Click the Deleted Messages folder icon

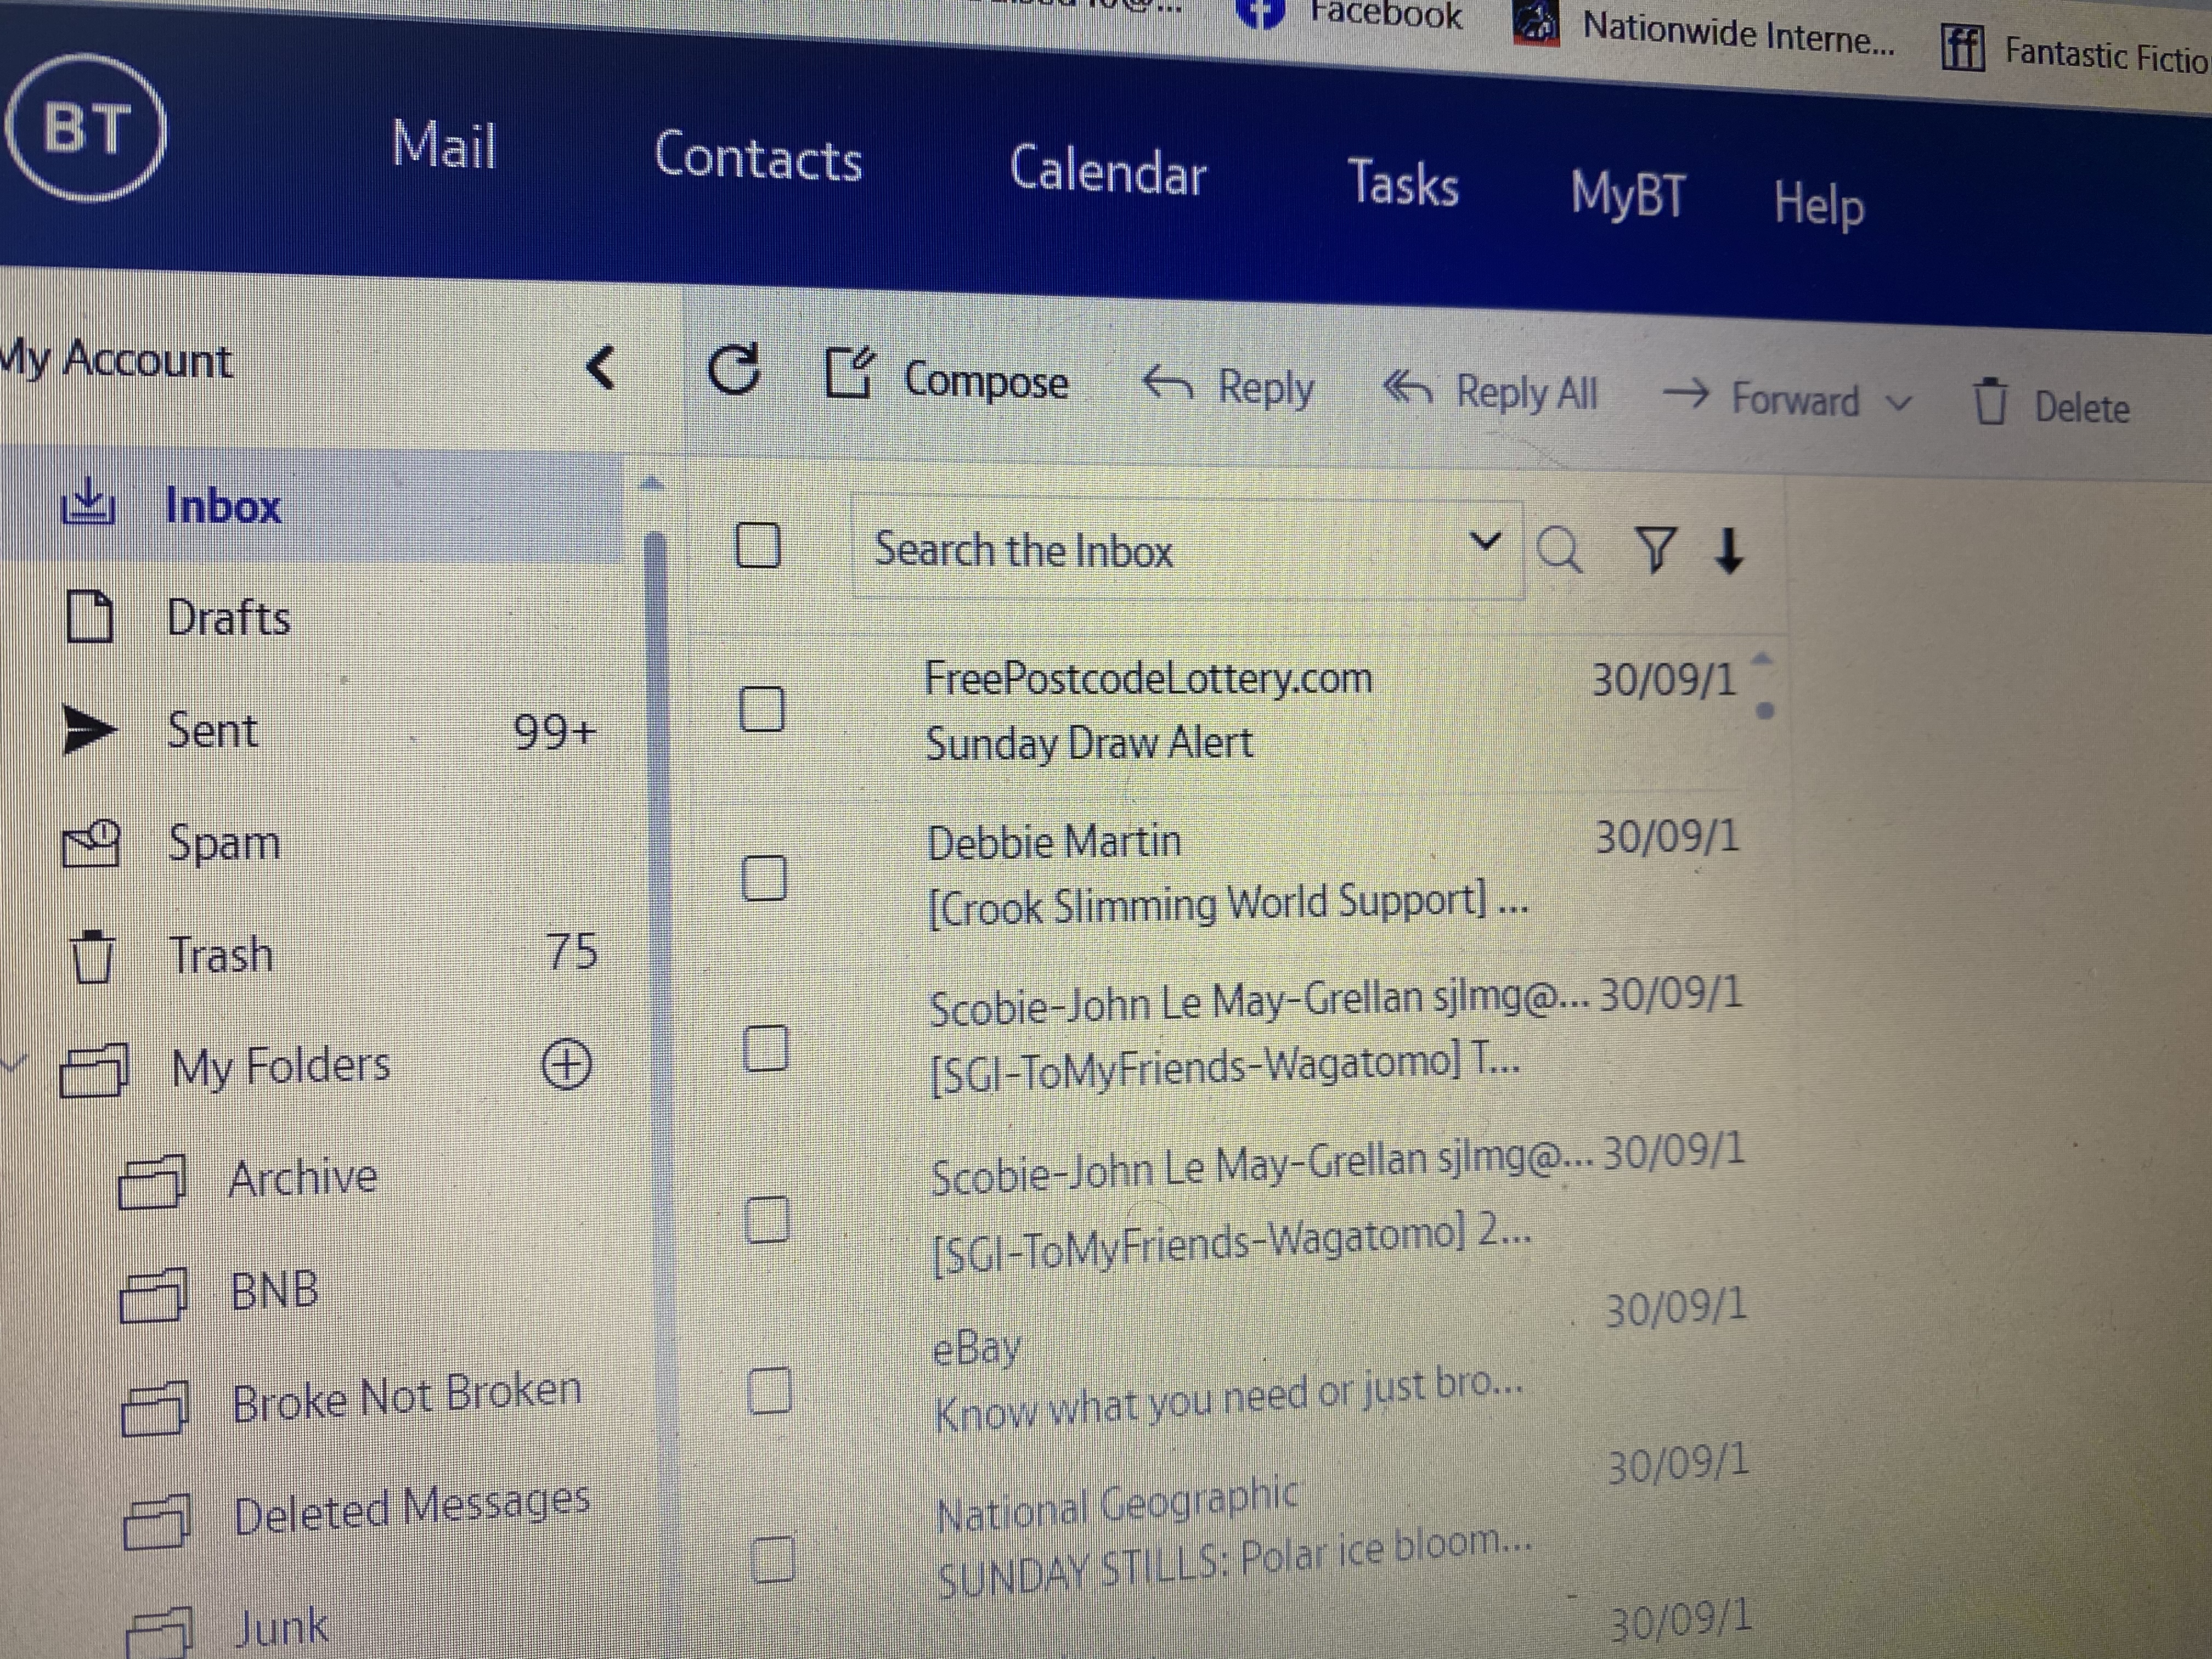point(157,1521)
